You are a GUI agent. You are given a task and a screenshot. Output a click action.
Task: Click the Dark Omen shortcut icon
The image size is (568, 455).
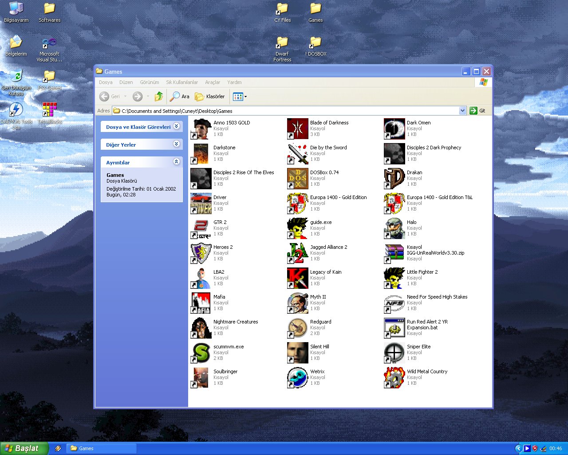(394, 129)
